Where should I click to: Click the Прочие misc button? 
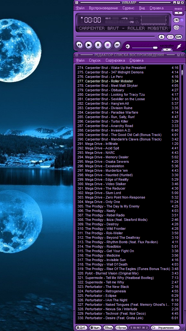point(122,327)
